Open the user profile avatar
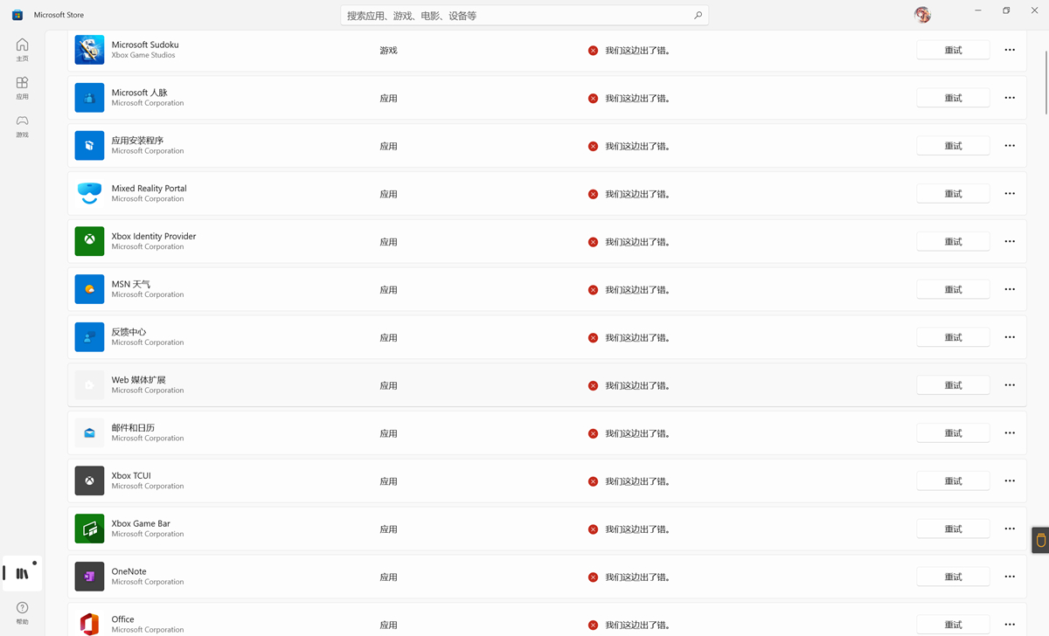1049x636 pixels. point(921,15)
